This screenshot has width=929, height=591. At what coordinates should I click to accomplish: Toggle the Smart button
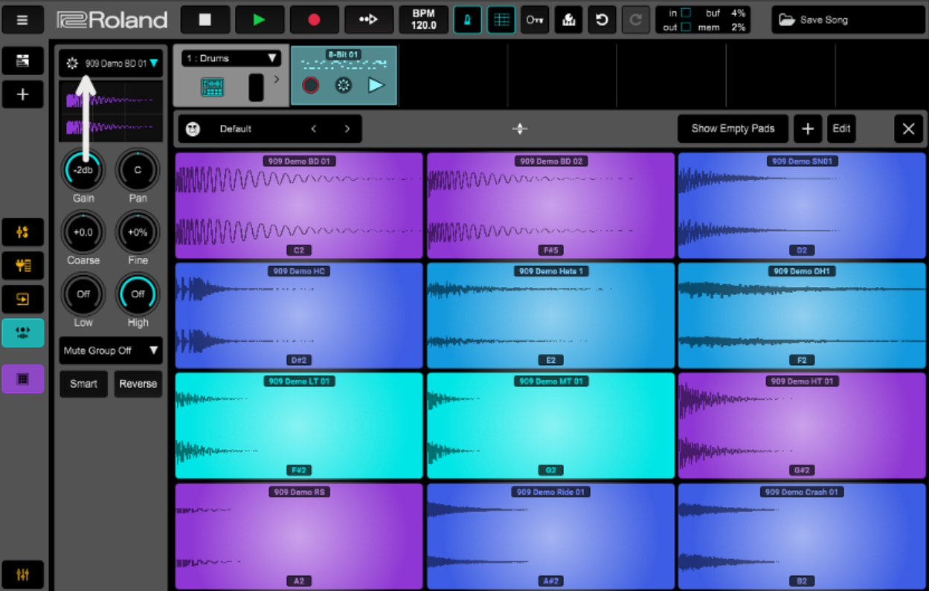[83, 384]
